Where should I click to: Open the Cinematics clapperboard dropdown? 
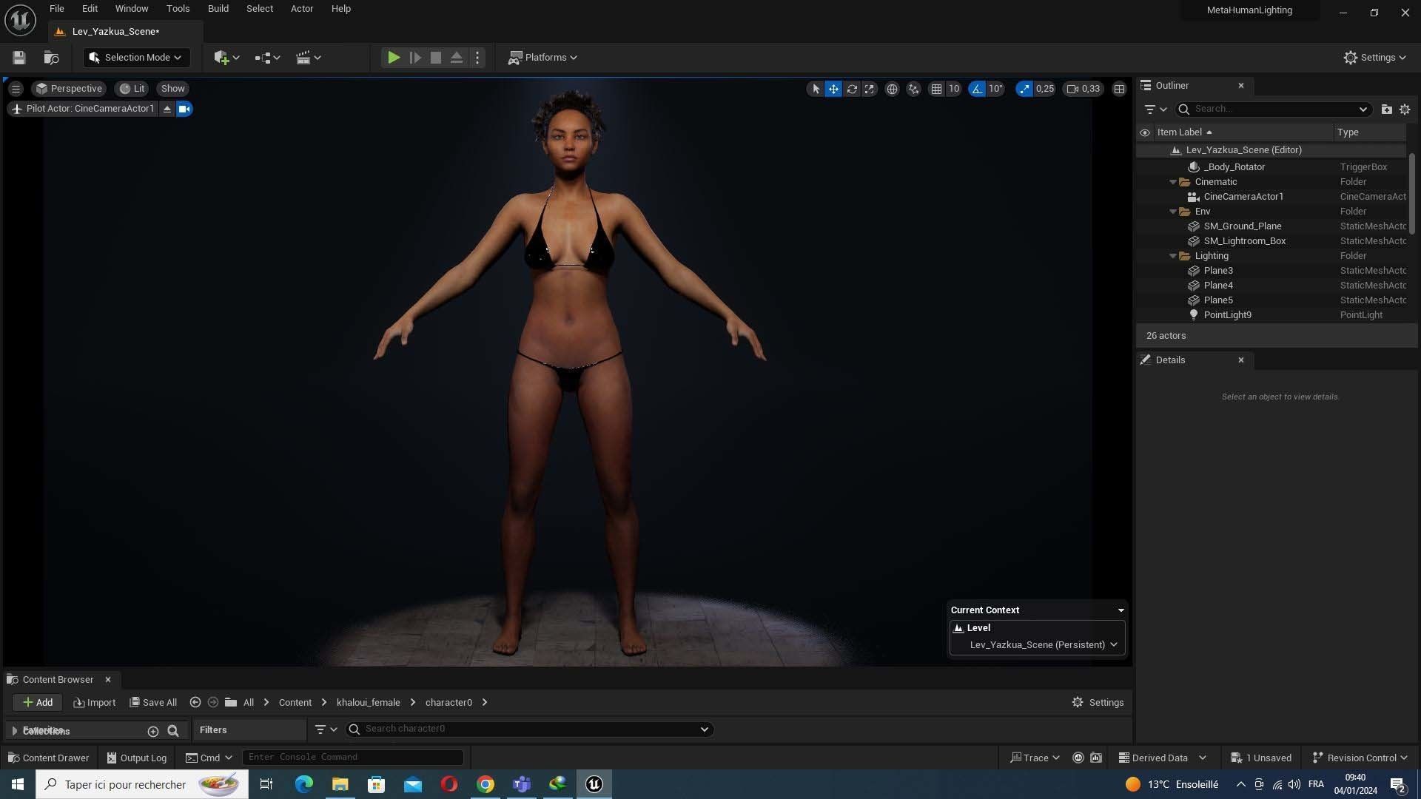308,58
